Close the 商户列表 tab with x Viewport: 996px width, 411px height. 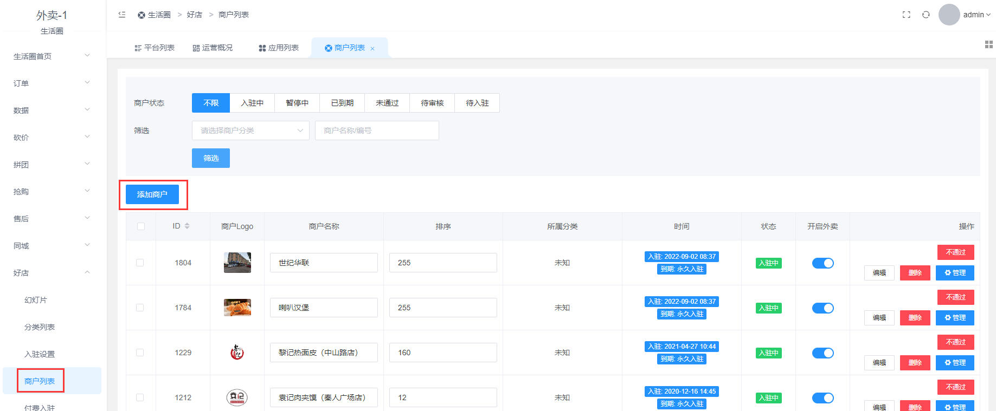coord(372,49)
